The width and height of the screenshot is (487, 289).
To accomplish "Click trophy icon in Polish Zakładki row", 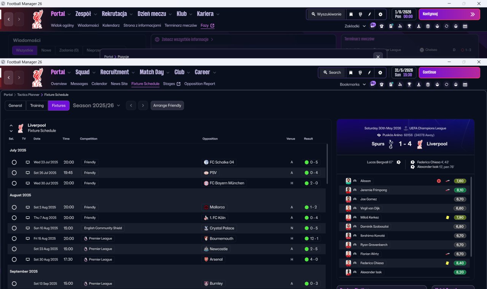I will 409,26.
